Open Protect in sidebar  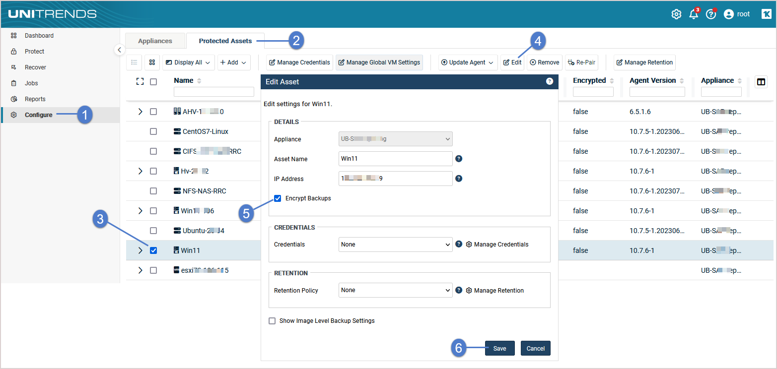click(60, 52)
